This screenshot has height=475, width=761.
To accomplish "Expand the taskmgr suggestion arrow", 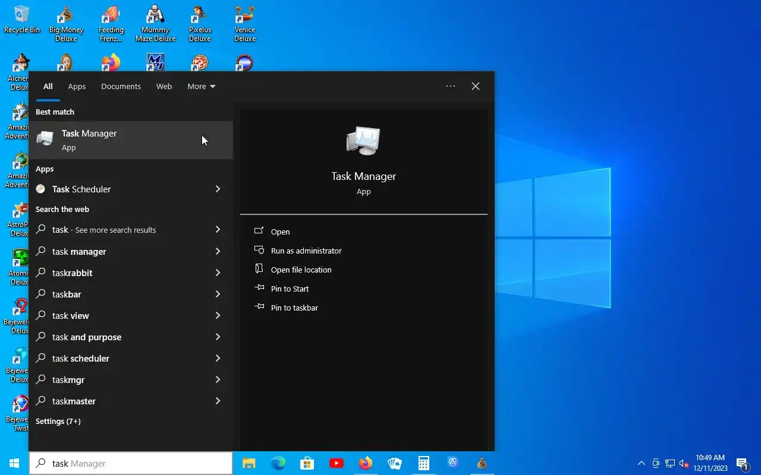I will [x=218, y=379].
